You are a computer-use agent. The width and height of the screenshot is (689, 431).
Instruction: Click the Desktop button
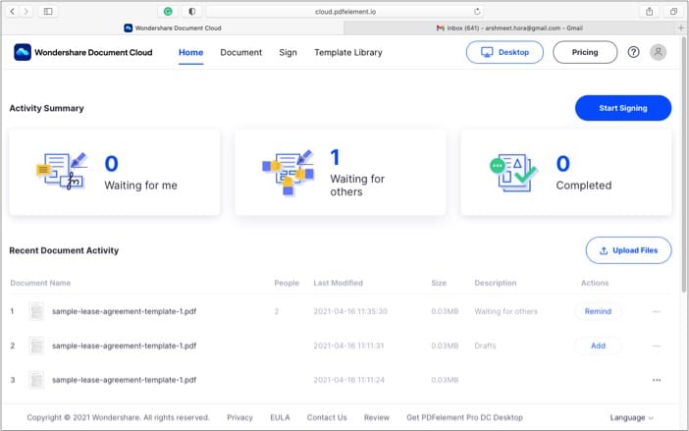(x=504, y=52)
